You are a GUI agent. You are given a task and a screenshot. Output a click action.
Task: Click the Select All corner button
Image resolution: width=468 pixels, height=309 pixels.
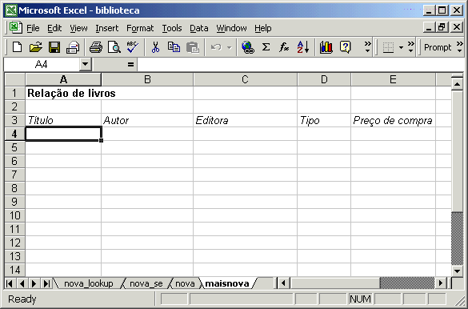tap(14, 79)
